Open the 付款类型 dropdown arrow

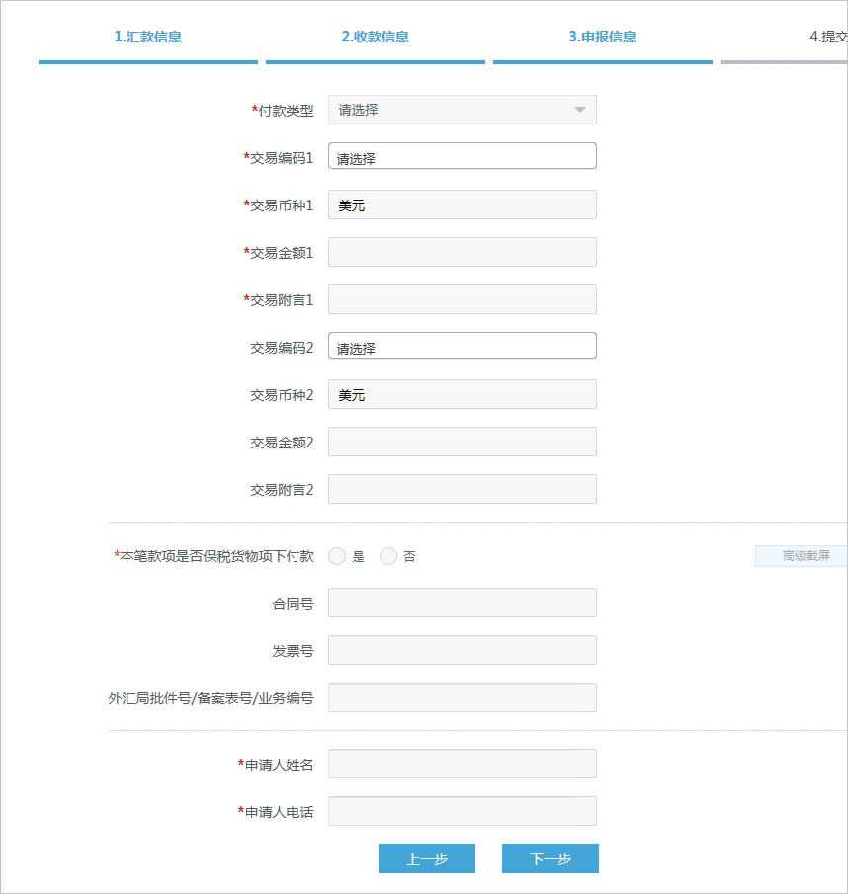click(580, 110)
